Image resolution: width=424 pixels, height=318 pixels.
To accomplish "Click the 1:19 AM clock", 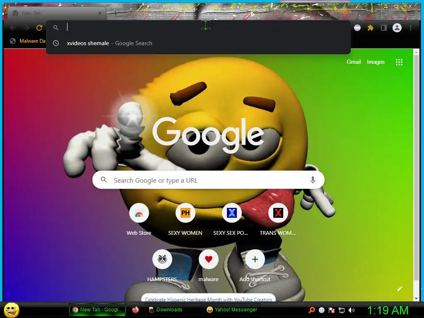I will [x=388, y=310].
